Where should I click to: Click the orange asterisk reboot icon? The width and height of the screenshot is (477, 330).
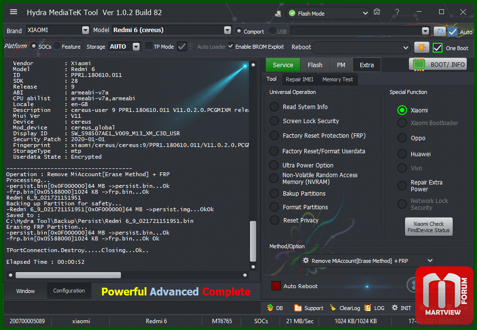pyautogui.click(x=421, y=47)
